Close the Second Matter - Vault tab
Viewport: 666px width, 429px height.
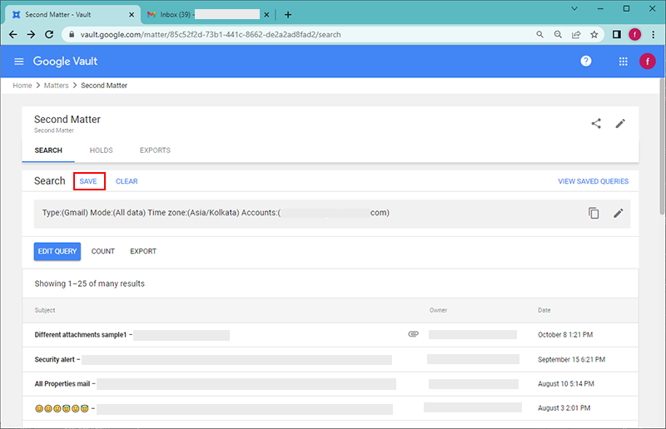pyautogui.click(x=132, y=14)
